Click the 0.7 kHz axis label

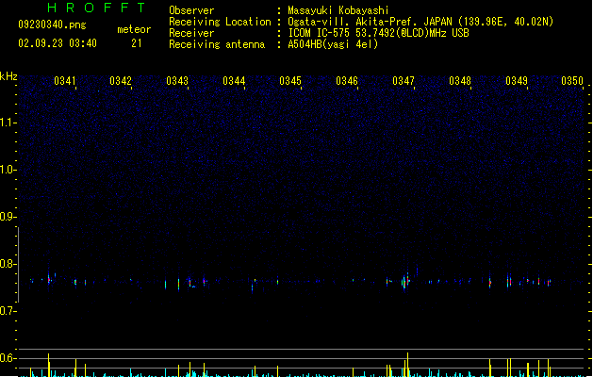(x=8, y=311)
